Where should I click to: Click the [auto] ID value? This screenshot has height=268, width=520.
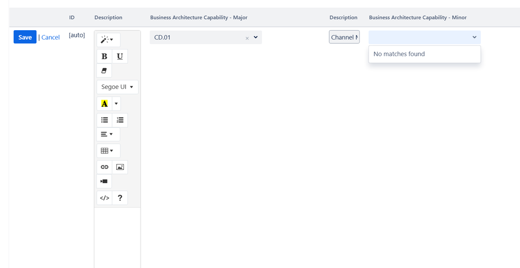tap(77, 35)
